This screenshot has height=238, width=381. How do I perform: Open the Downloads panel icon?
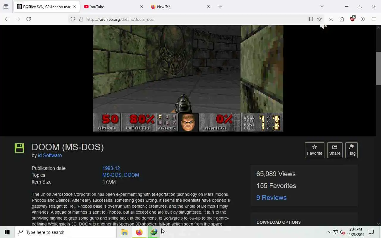pyautogui.click(x=331, y=19)
